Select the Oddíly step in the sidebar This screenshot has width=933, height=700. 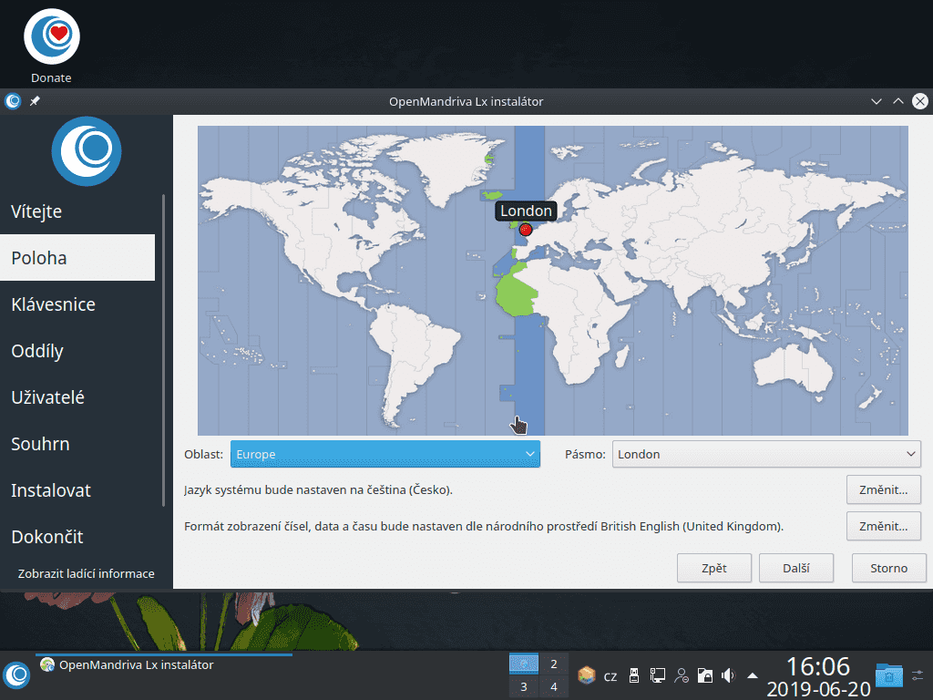click(36, 351)
